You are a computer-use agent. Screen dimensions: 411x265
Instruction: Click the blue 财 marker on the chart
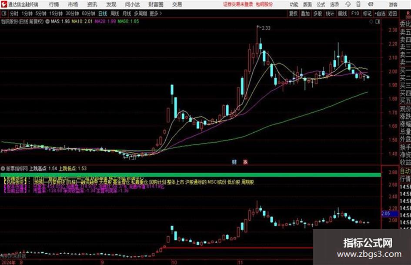234,162
